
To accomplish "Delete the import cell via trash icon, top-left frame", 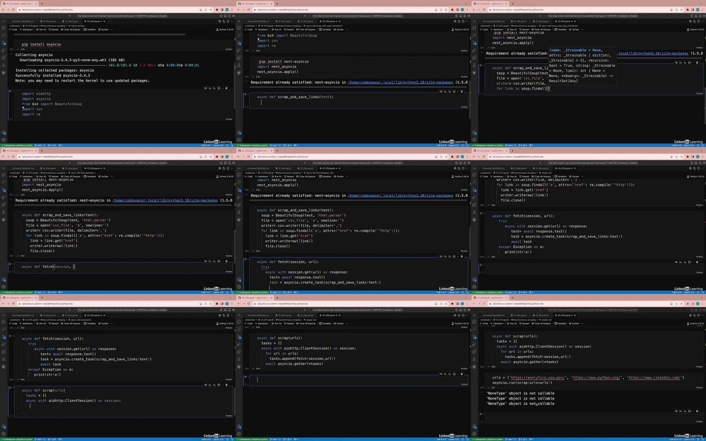I will click(227, 88).
